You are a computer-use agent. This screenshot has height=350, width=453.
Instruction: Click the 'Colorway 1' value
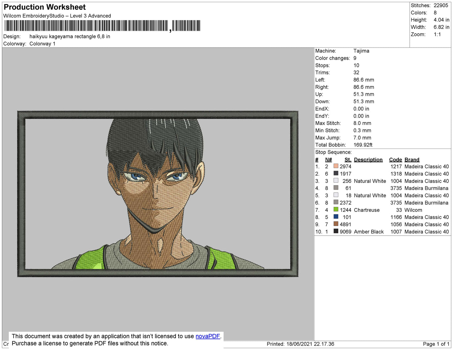click(42, 44)
